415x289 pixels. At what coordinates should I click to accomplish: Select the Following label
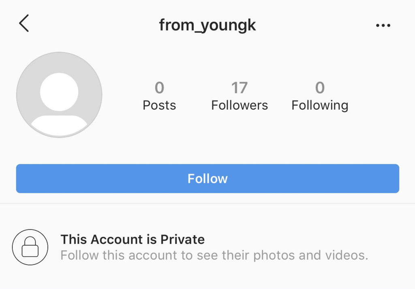click(x=320, y=106)
